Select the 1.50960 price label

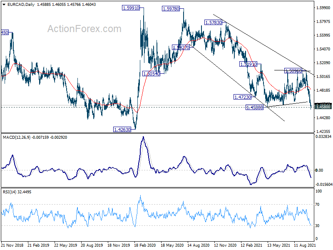pos(293,71)
